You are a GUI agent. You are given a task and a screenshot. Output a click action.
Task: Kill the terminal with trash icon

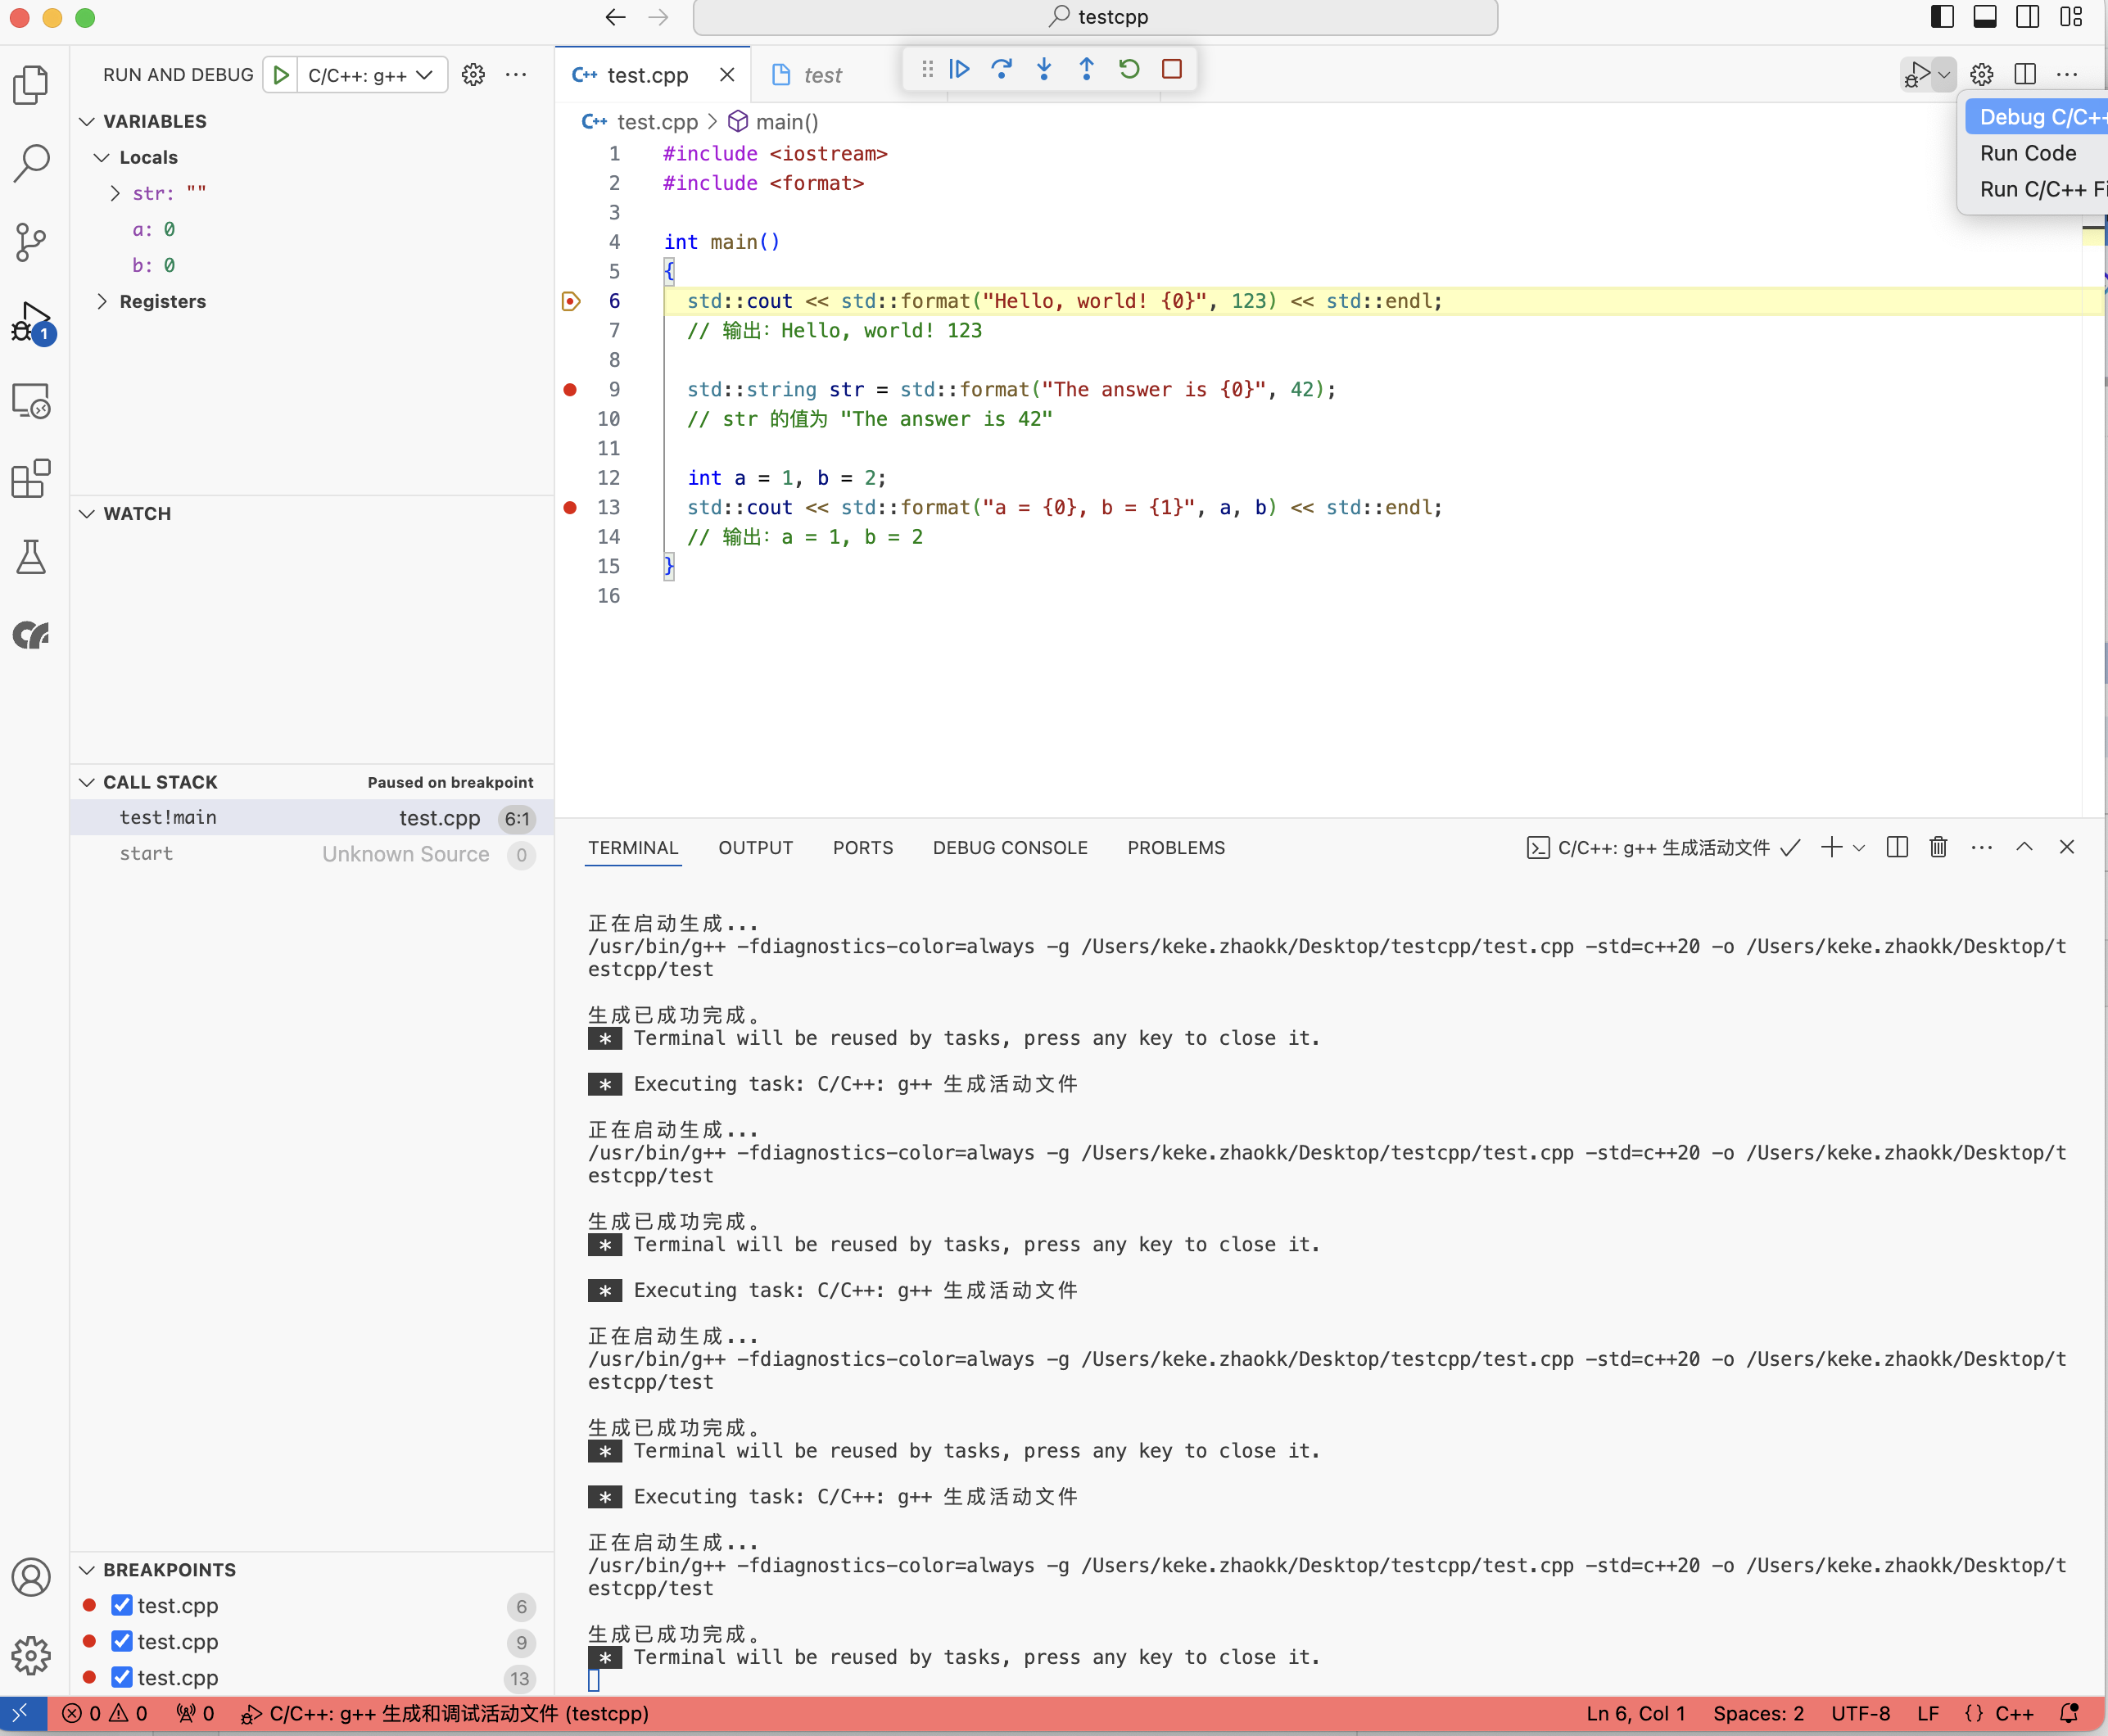pos(1938,847)
